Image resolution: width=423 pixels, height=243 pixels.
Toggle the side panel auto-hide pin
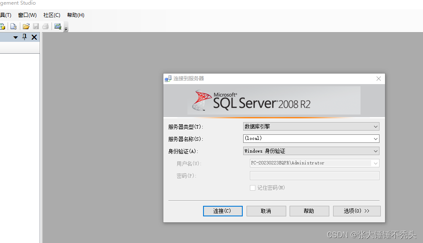click(x=24, y=37)
